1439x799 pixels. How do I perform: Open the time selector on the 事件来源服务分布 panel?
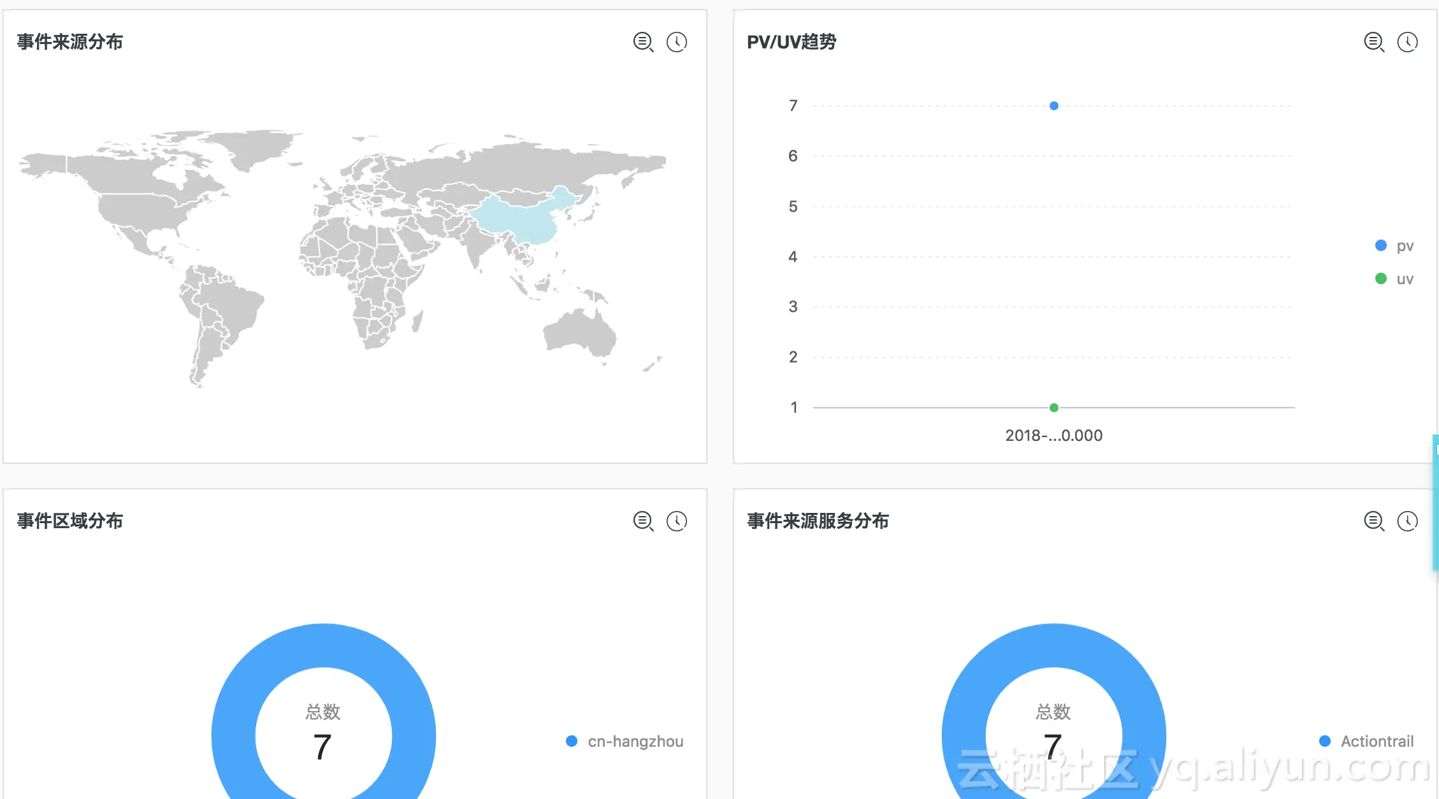[1408, 521]
